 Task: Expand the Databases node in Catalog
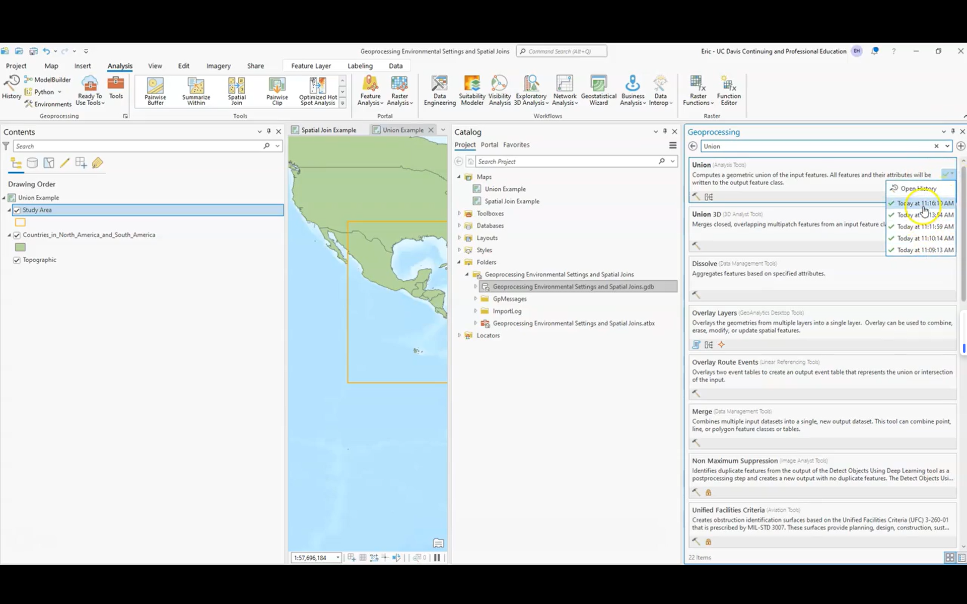click(x=459, y=225)
